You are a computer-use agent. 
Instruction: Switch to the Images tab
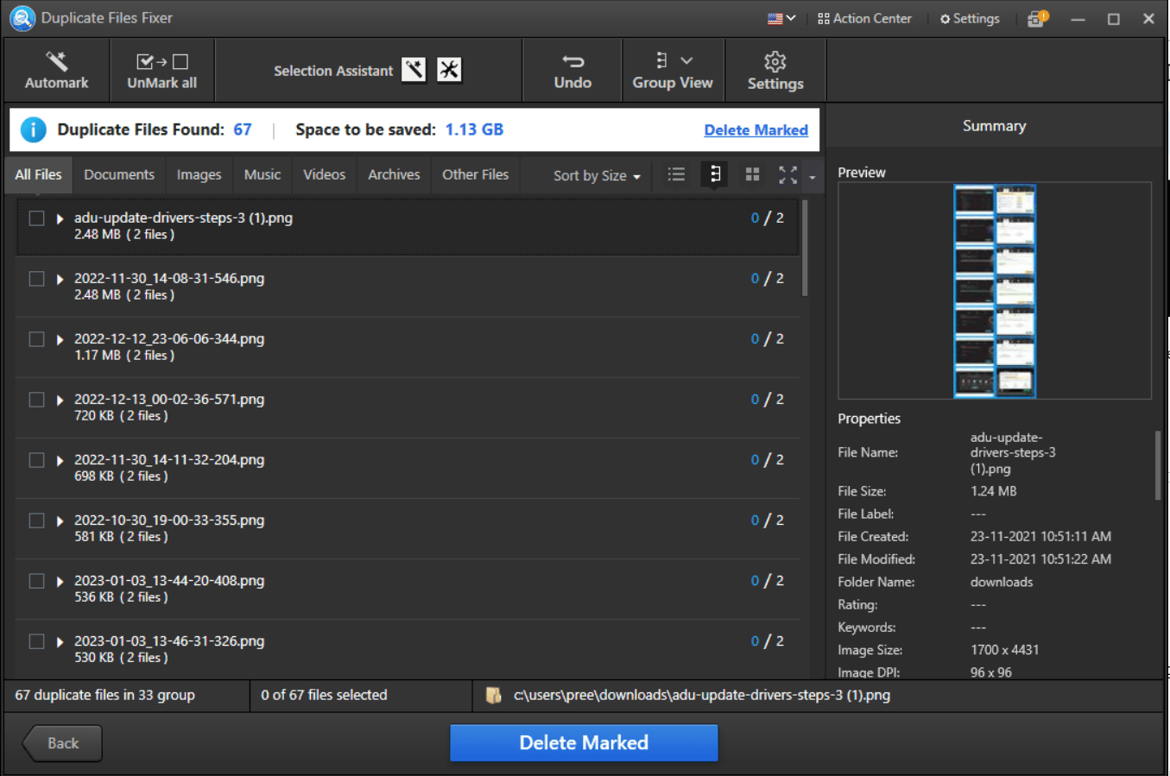coord(199,174)
